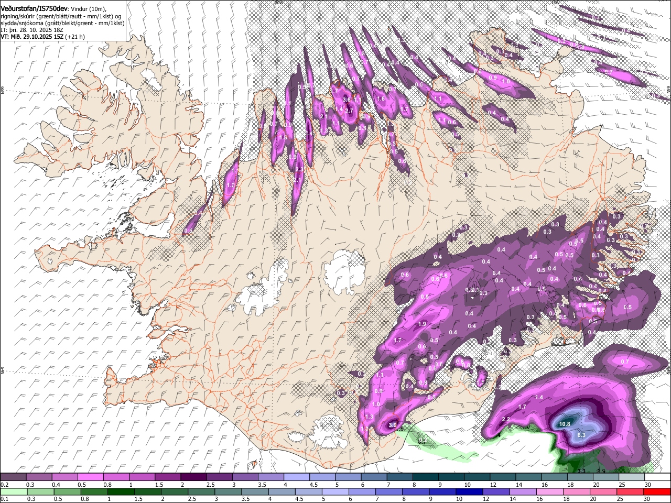Pick the lower legend dark green swatch at 1

pyautogui.click(x=121, y=491)
